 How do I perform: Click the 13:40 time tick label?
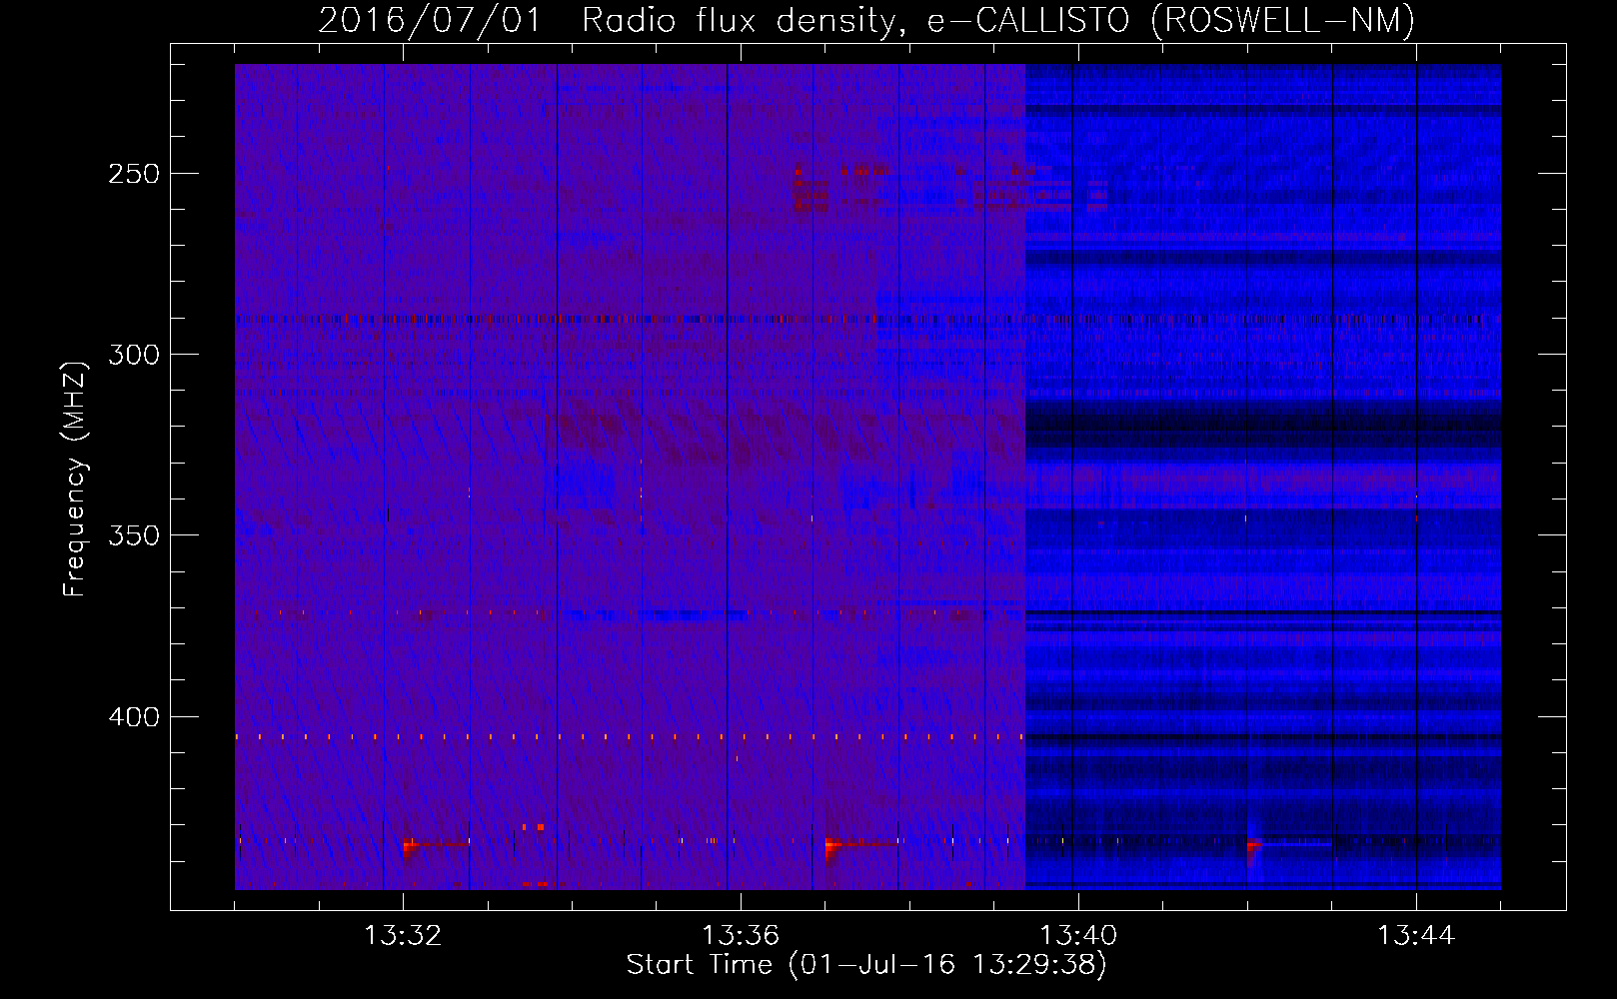click(1078, 936)
